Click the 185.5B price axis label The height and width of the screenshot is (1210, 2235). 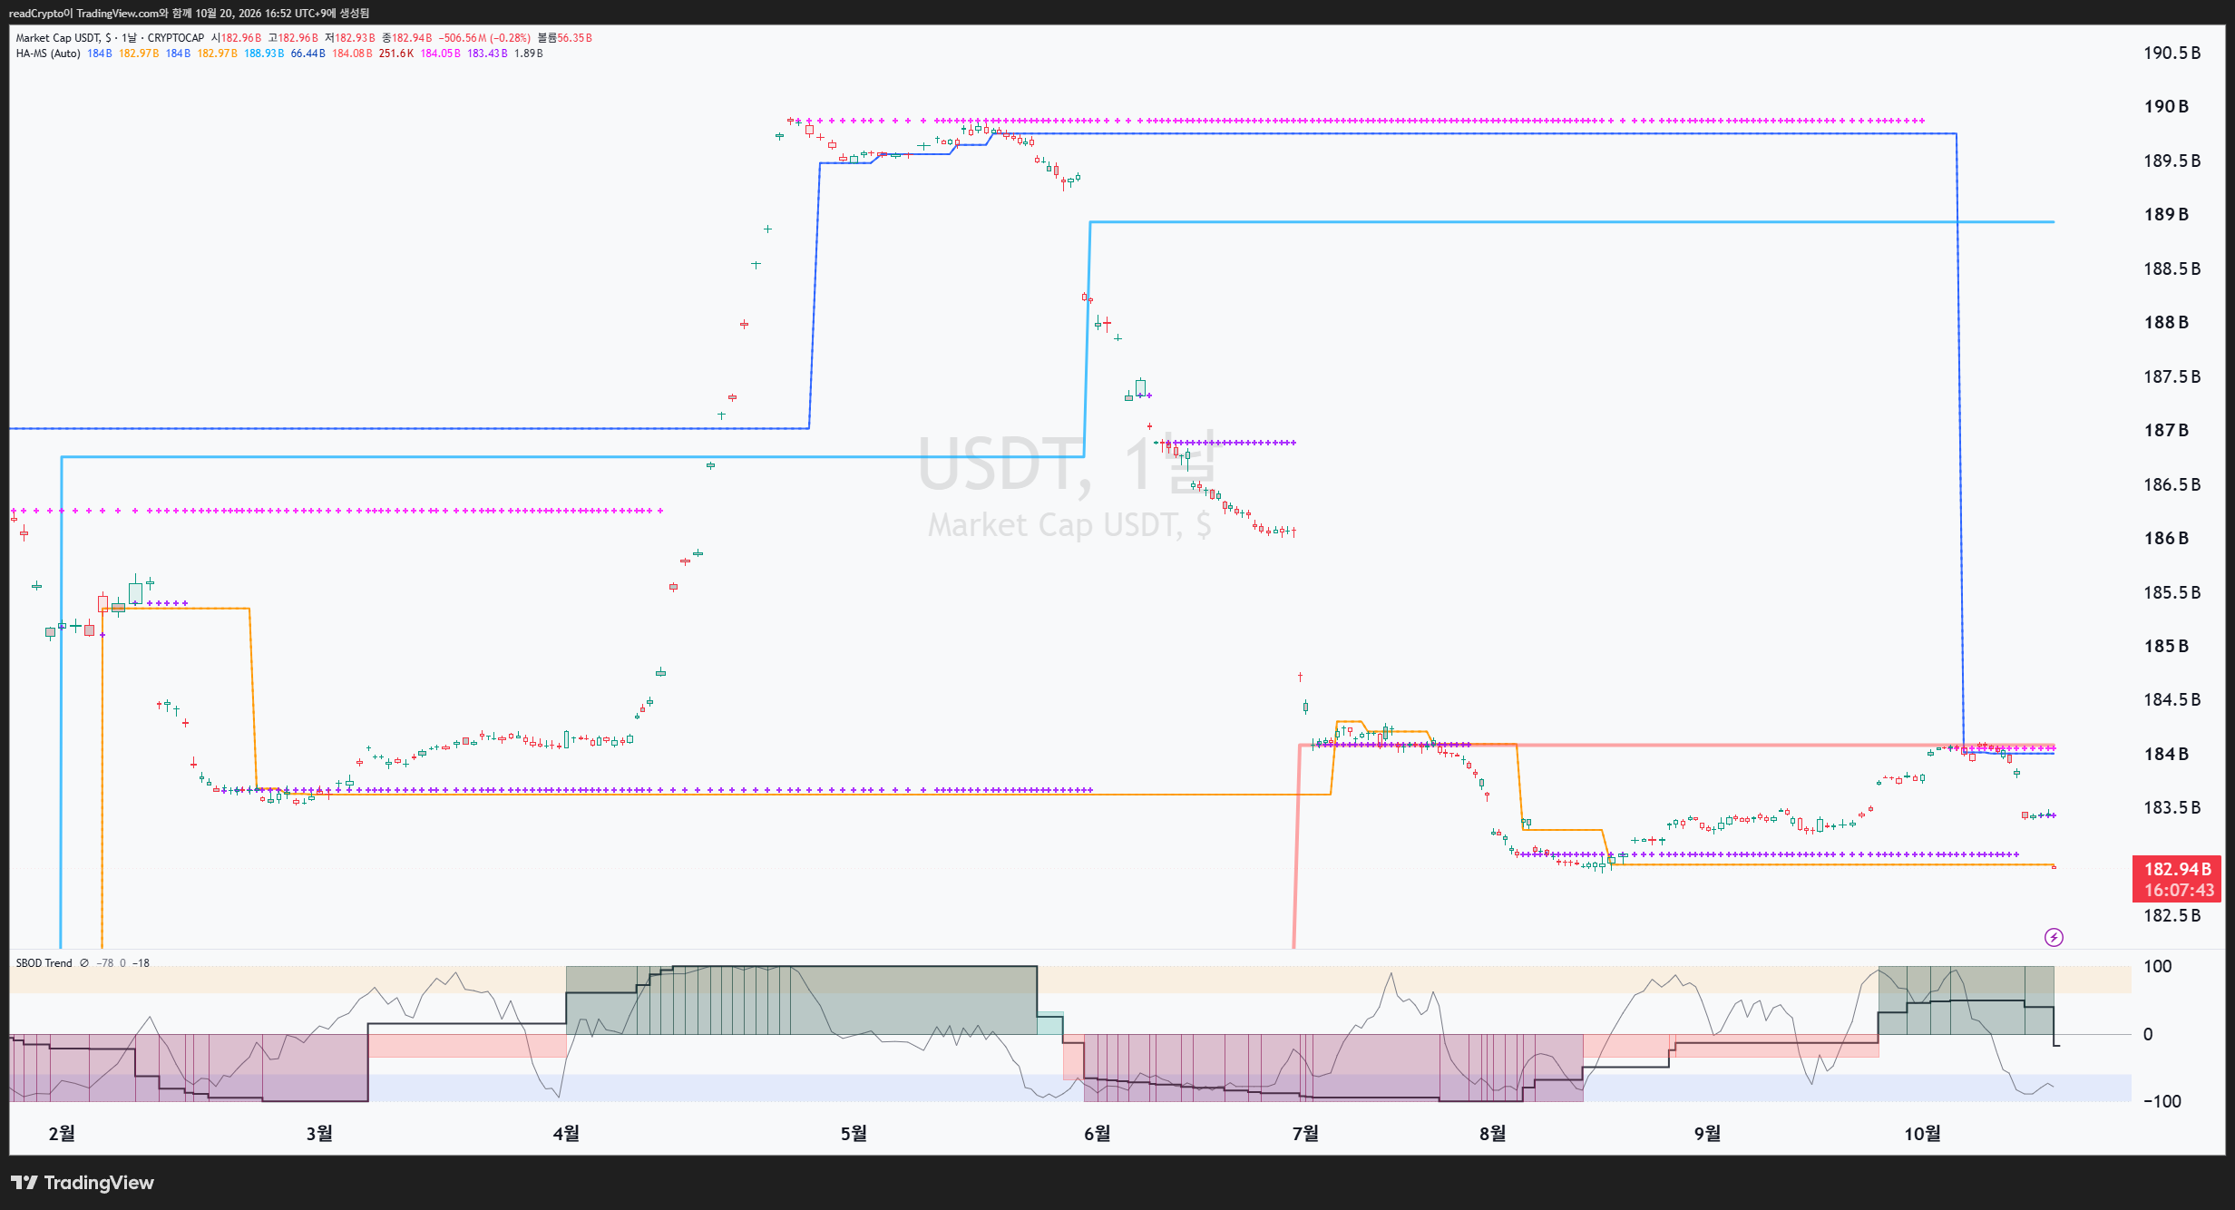(2172, 592)
